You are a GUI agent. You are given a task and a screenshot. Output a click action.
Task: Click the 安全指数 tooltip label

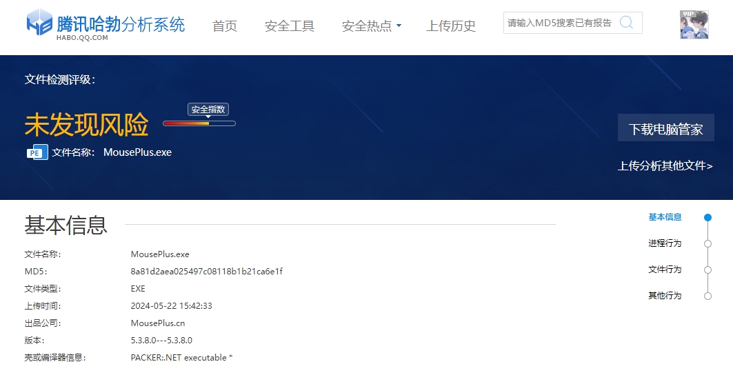208,109
